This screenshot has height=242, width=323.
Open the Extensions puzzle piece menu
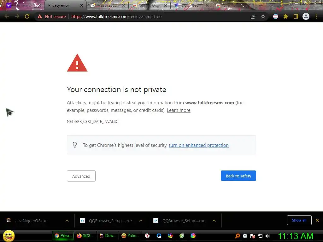285,16
